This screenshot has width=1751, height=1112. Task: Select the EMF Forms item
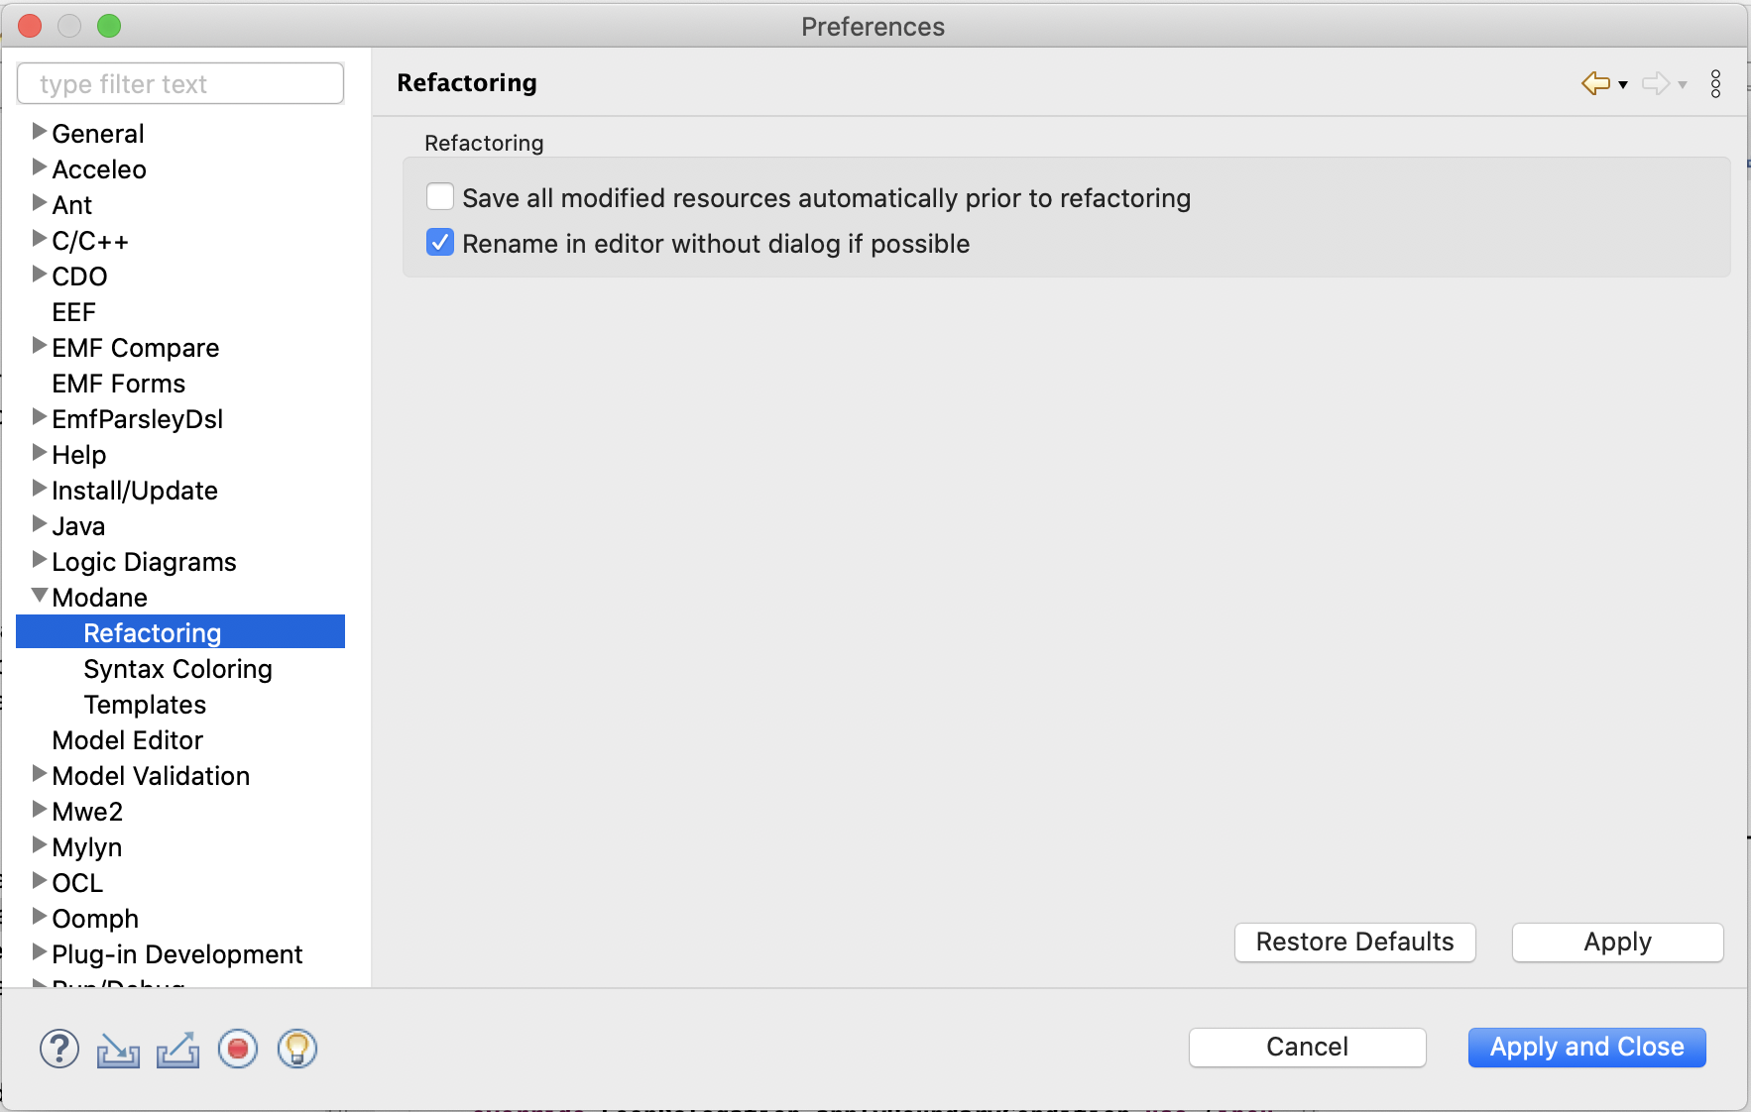click(x=118, y=384)
